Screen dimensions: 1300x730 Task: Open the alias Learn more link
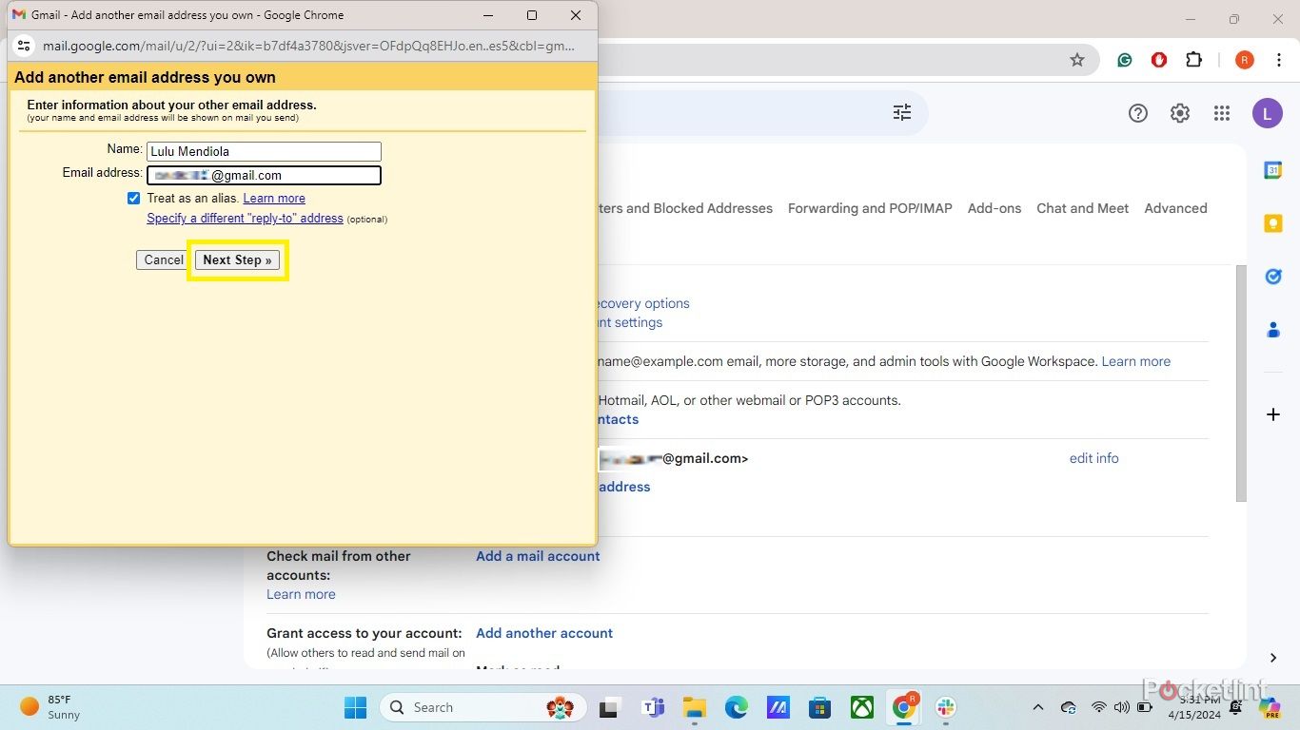pos(274,198)
